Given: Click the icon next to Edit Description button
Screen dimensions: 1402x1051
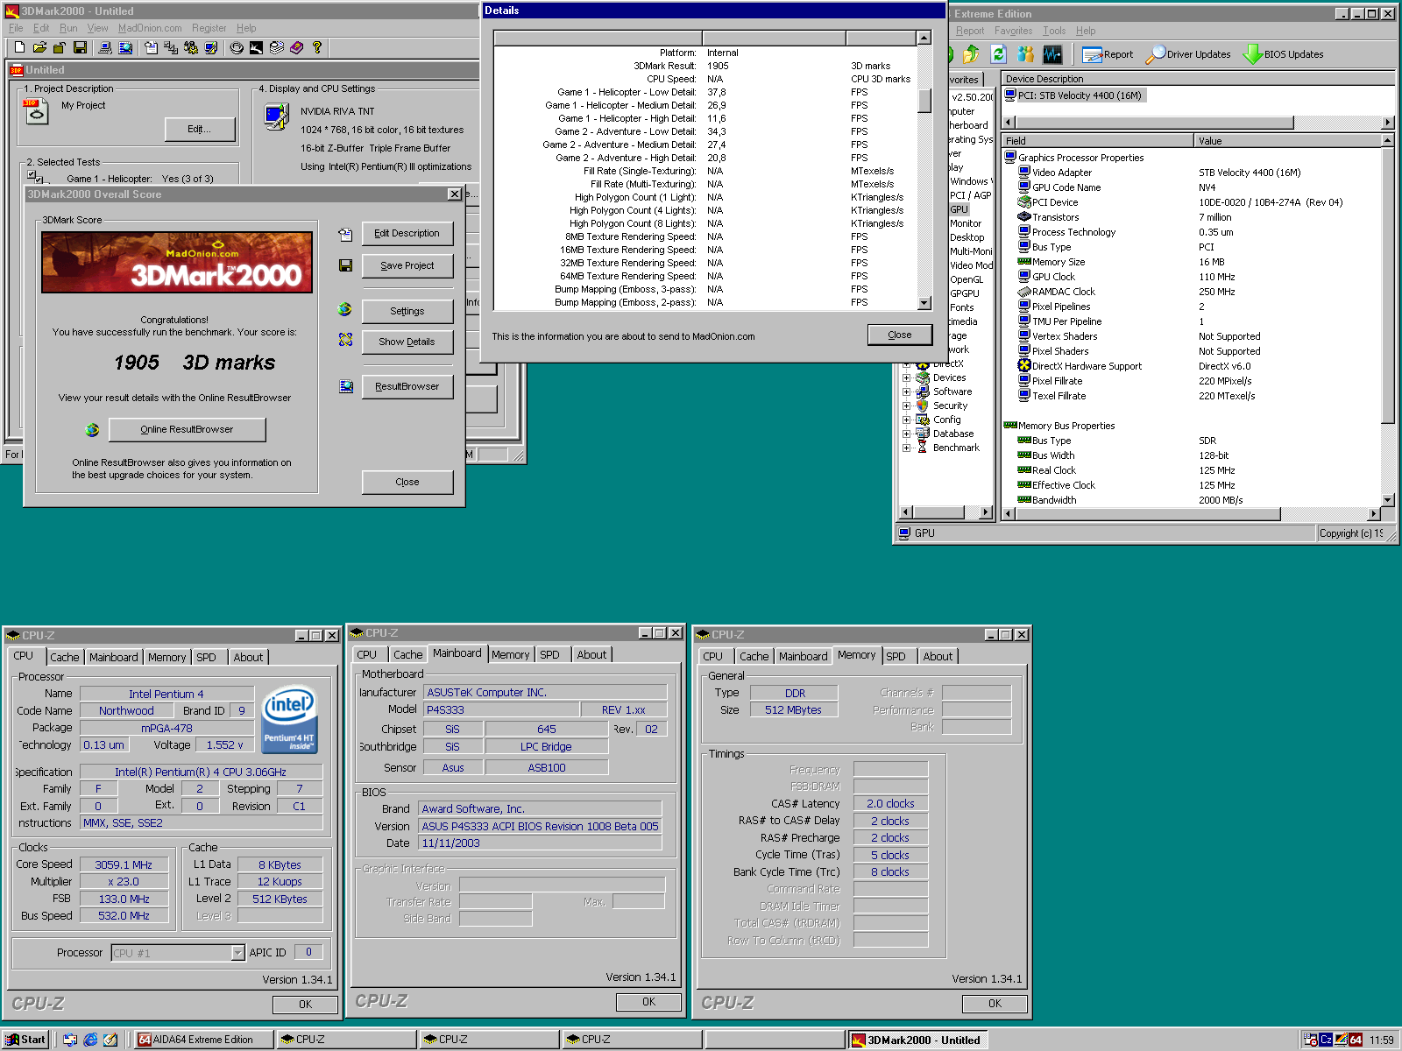Looking at the screenshot, I should pyautogui.click(x=345, y=234).
